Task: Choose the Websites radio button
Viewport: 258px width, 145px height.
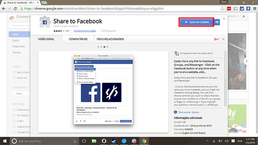Action: pyautogui.click(x=14, y=77)
